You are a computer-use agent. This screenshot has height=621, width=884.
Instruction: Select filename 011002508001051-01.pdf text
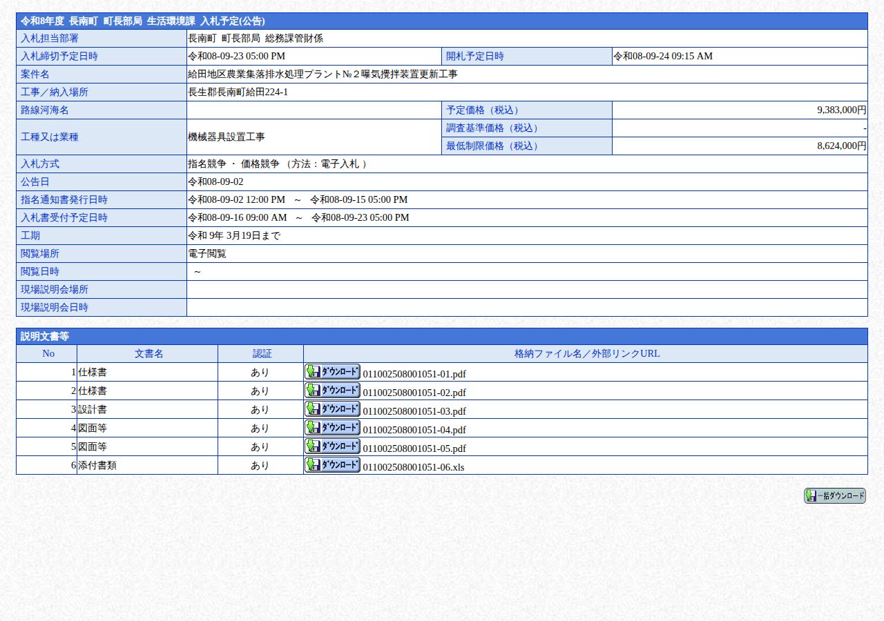point(414,374)
